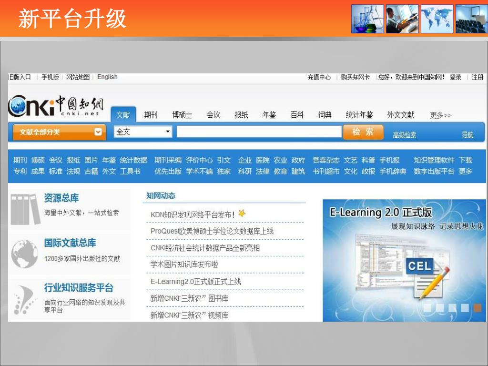Switch to the 外文文献 tab
The width and height of the screenshot is (488, 366).
click(400, 115)
